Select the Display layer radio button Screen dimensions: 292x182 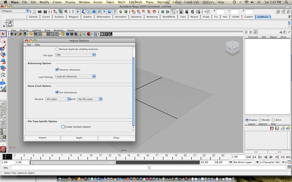pos(247,120)
